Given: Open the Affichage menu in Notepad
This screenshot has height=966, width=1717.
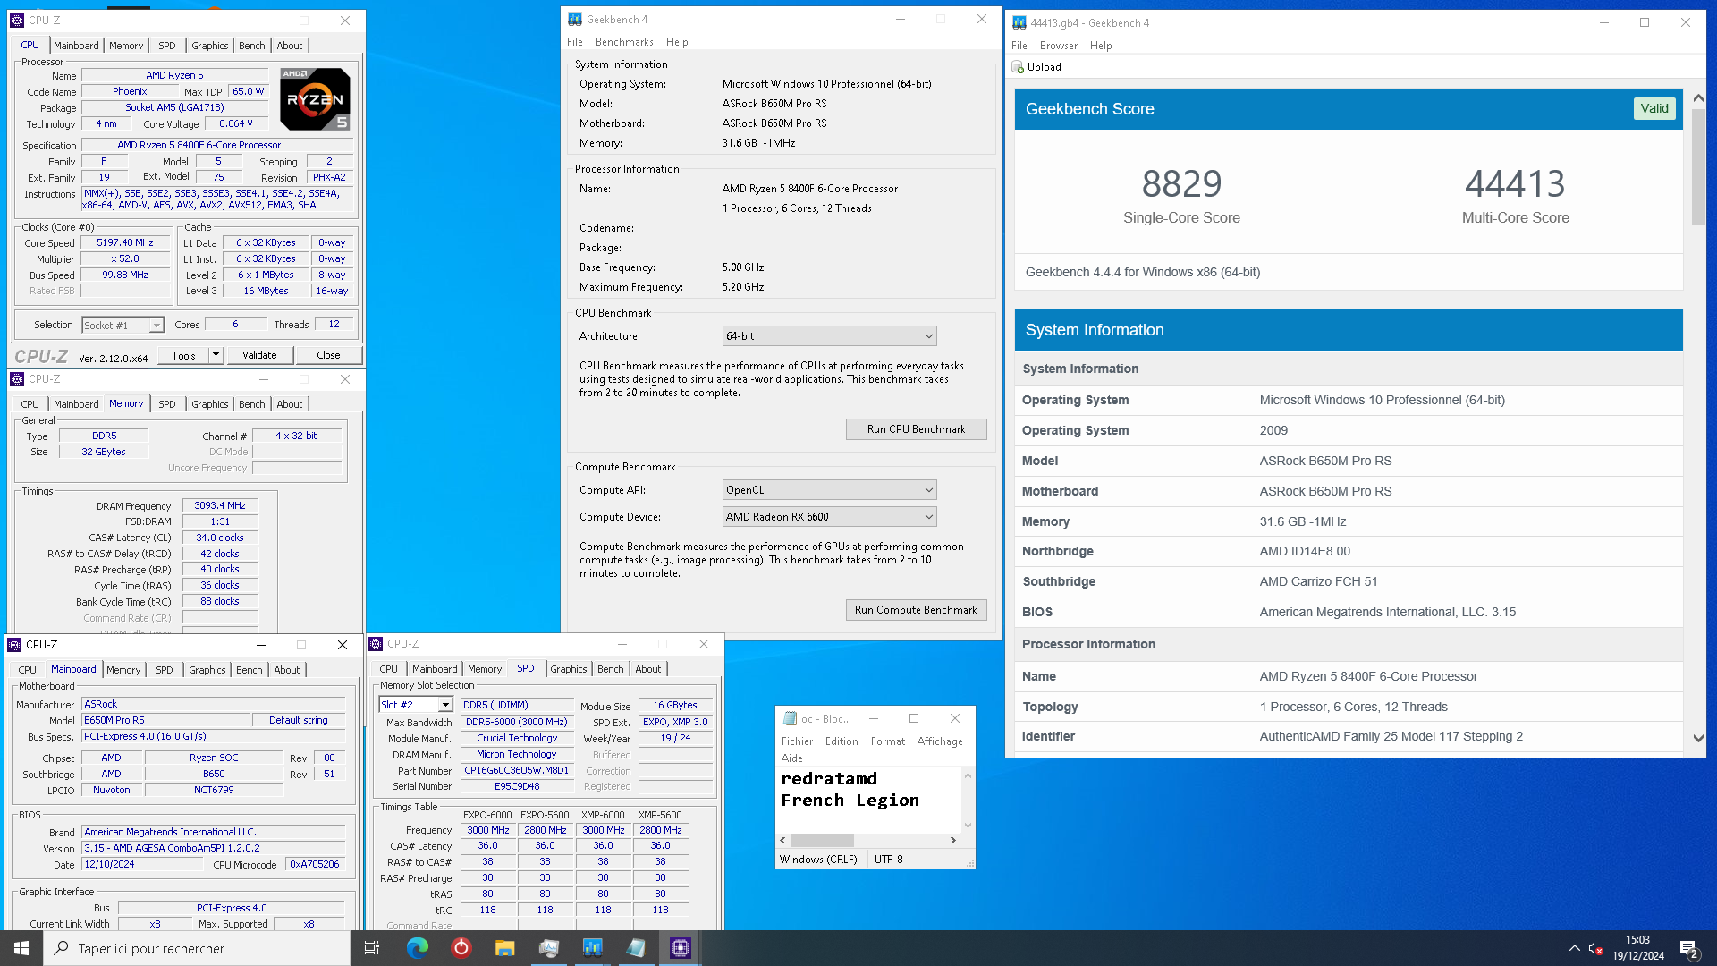Looking at the screenshot, I should pos(940,741).
